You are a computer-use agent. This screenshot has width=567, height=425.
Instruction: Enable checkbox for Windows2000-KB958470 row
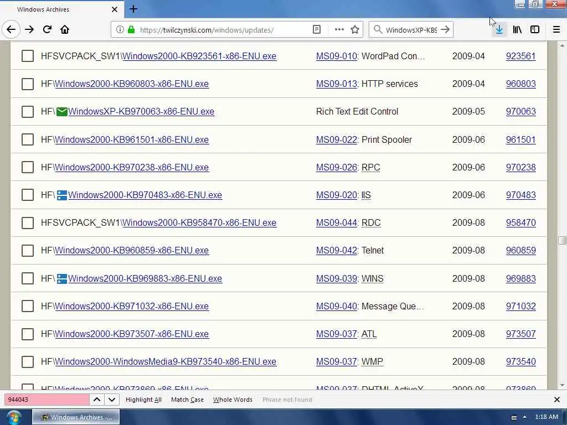pyautogui.click(x=28, y=223)
